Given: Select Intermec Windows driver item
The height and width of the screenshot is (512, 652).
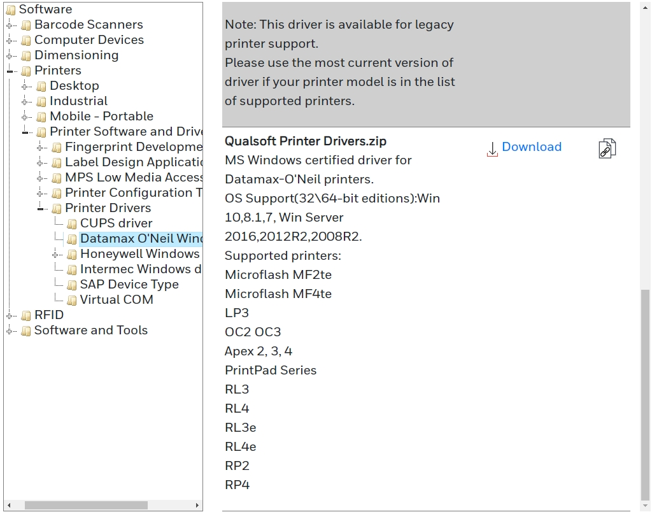Looking at the screenshot, I should [141, 269].
